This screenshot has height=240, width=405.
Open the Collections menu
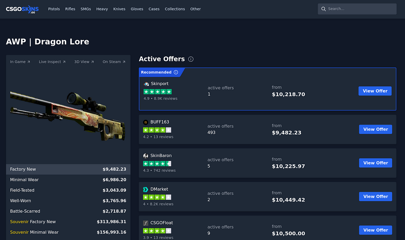click(x=175, y=9)
